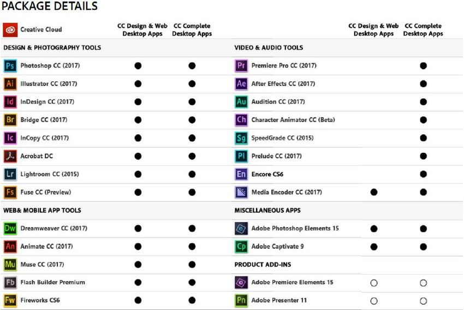The image size is (464, 310).
Task: Click Adobe Captivate 9 CC Complete dot
Action: point(423,247)
